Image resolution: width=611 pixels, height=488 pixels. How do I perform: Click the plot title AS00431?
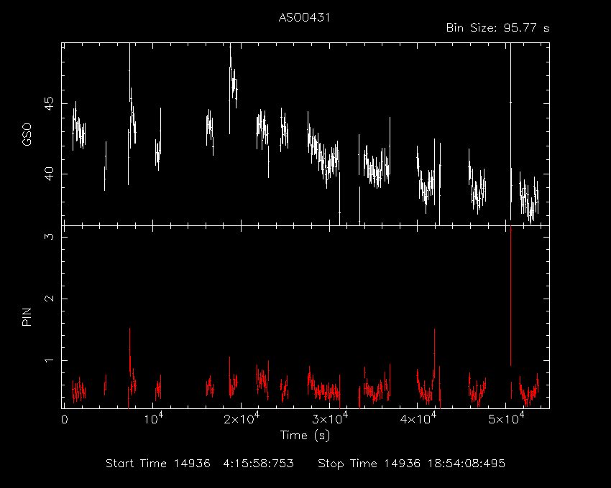pyautogui.click(x=304, y=17)
